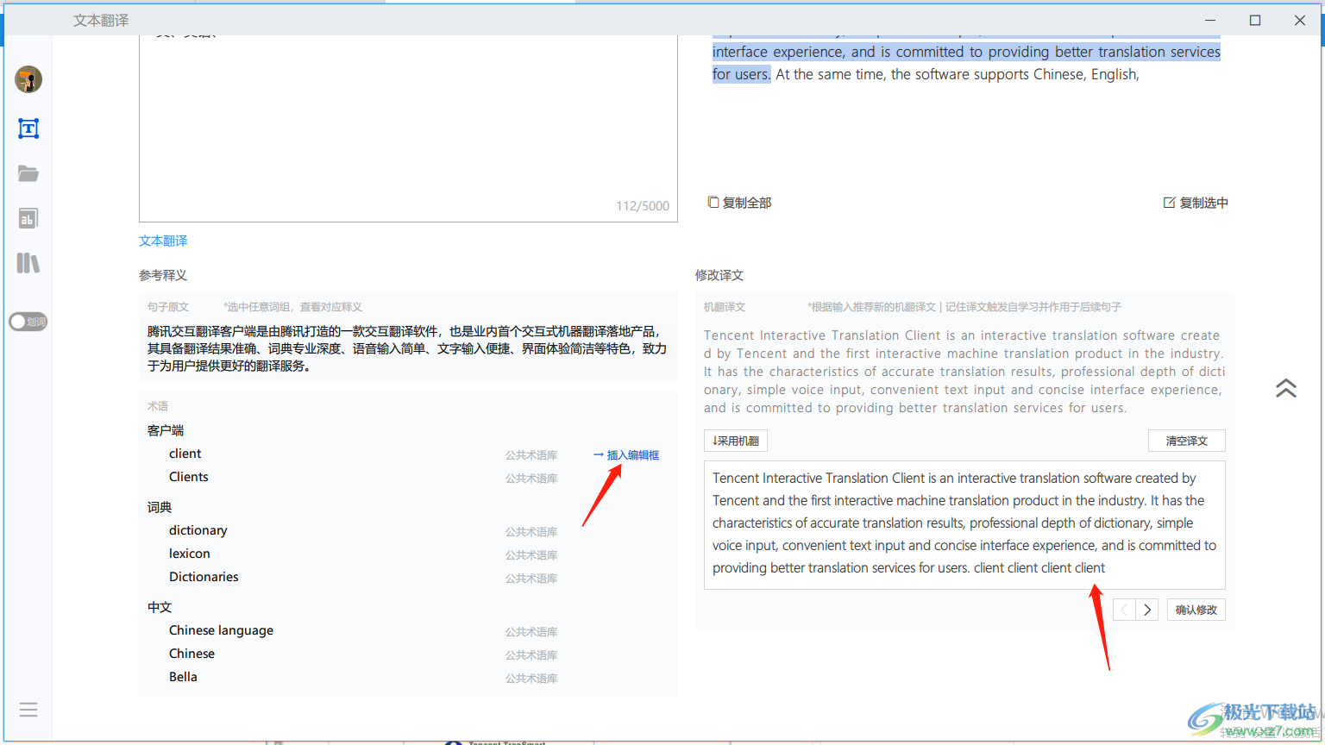
Task: Select the term 'client'
Action: pyautogui.click(x=185, y=454)
